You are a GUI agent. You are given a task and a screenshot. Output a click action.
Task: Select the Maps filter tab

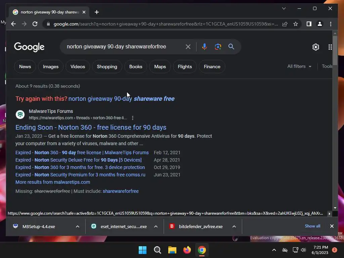160,67
